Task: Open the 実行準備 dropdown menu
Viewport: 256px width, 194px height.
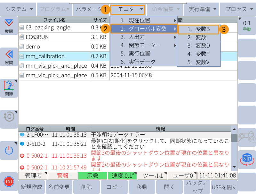Action: [202, 9]
